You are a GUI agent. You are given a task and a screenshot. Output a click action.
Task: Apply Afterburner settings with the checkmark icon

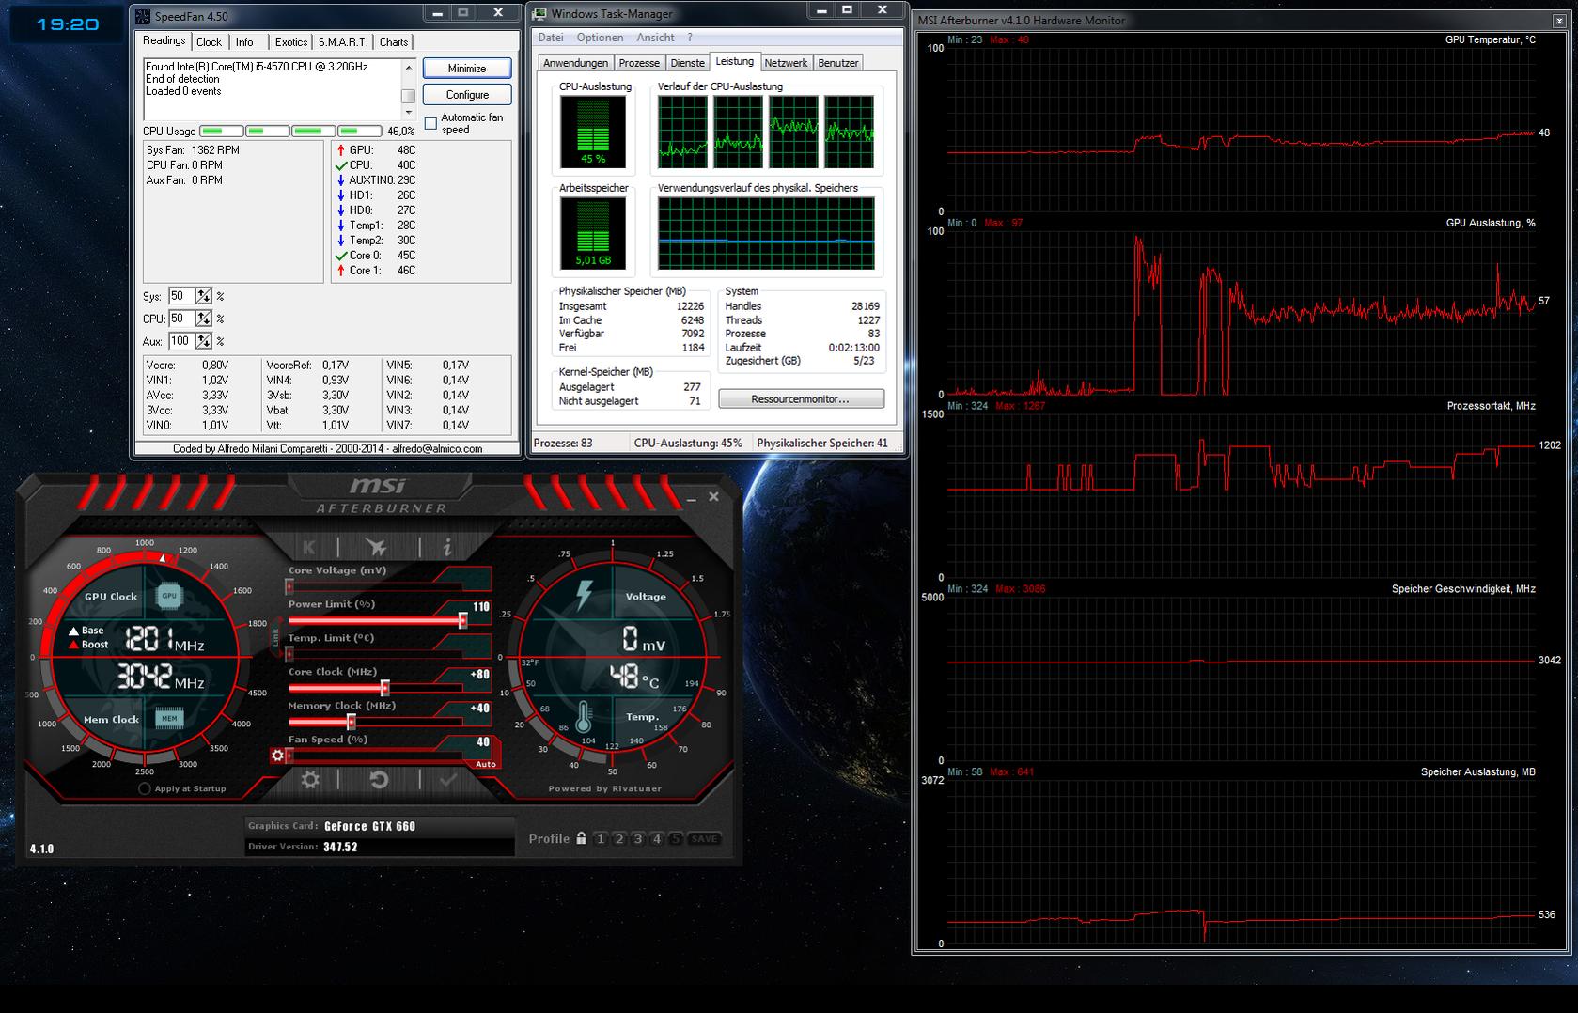coord(448,779)
